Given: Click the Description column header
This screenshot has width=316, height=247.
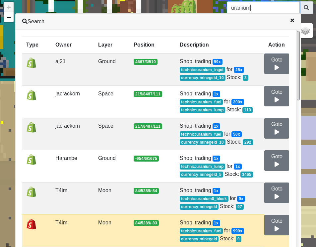Looking at the screenshot, I should point(194,45).
